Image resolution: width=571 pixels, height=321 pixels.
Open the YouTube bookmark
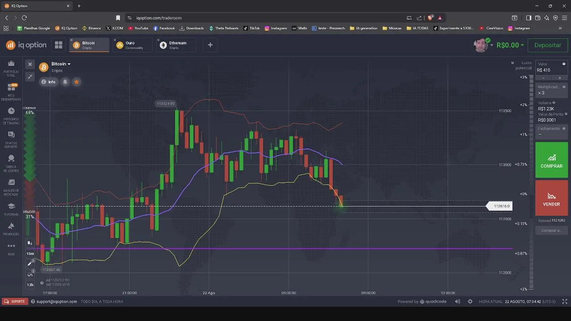tap(138, 28)
